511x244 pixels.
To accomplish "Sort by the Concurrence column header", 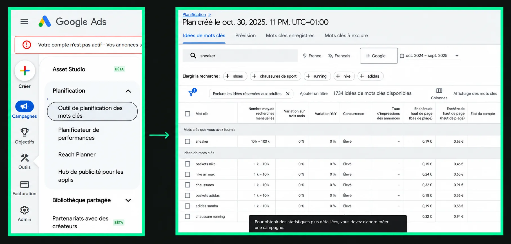I will [x=354, y=114].
